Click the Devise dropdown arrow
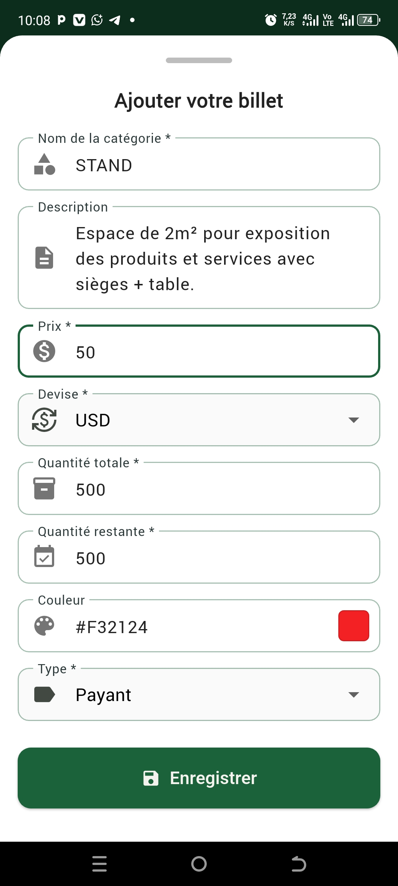Viewport: 398px width, 886px height. point(353,420)
